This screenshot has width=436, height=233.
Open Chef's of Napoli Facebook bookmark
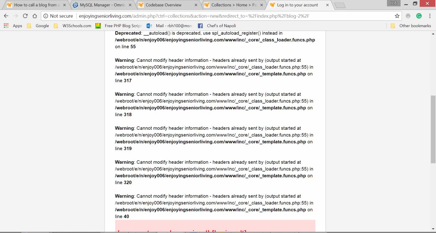click(x=217, y=26)
